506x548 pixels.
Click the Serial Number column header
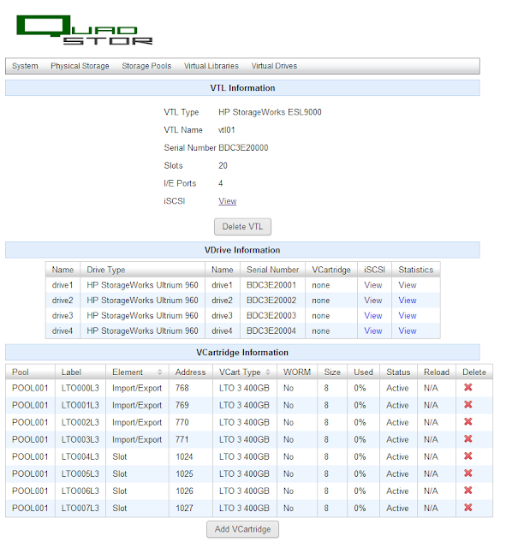272,270
